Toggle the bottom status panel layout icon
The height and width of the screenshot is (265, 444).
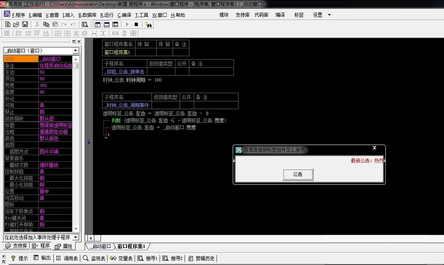[x=107, y=24]
